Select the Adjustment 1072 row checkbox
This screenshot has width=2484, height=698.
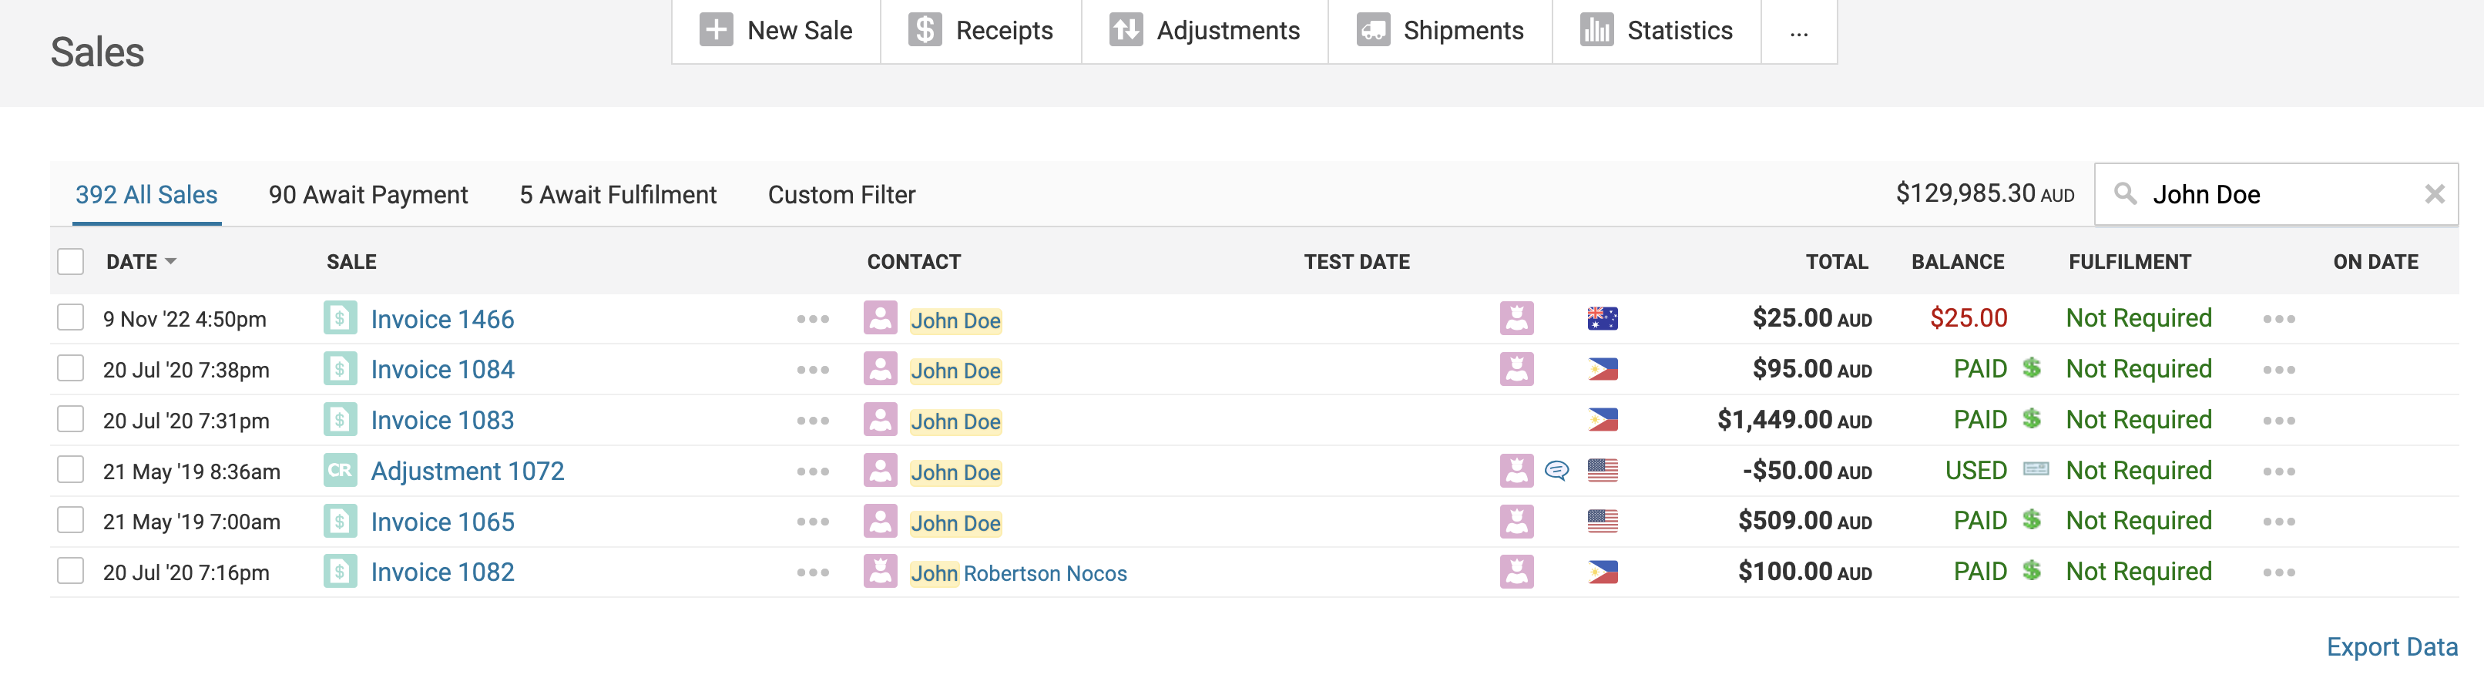coord(70,471)
